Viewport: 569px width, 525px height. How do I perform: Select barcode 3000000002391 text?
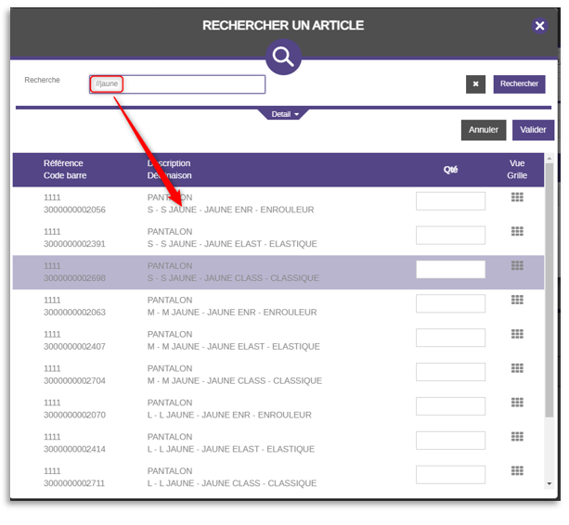point(74,244)
